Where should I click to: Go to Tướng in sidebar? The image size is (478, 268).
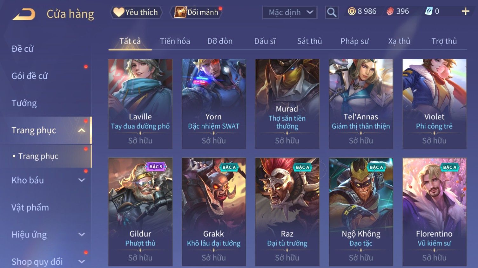[24, 103]
